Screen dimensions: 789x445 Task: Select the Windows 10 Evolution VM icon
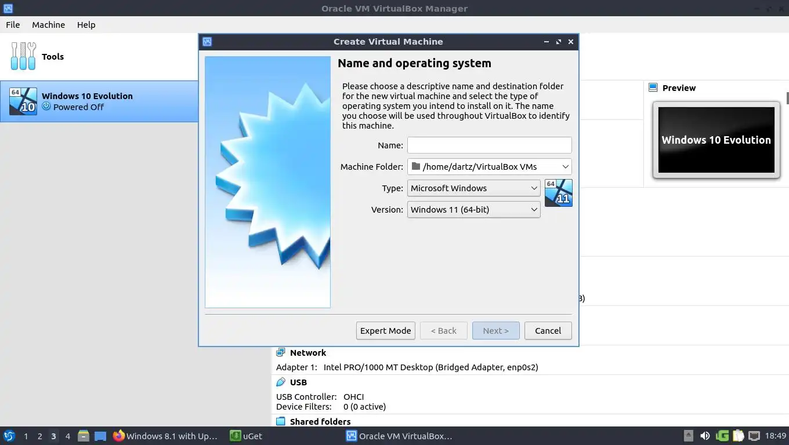point(23,101)
